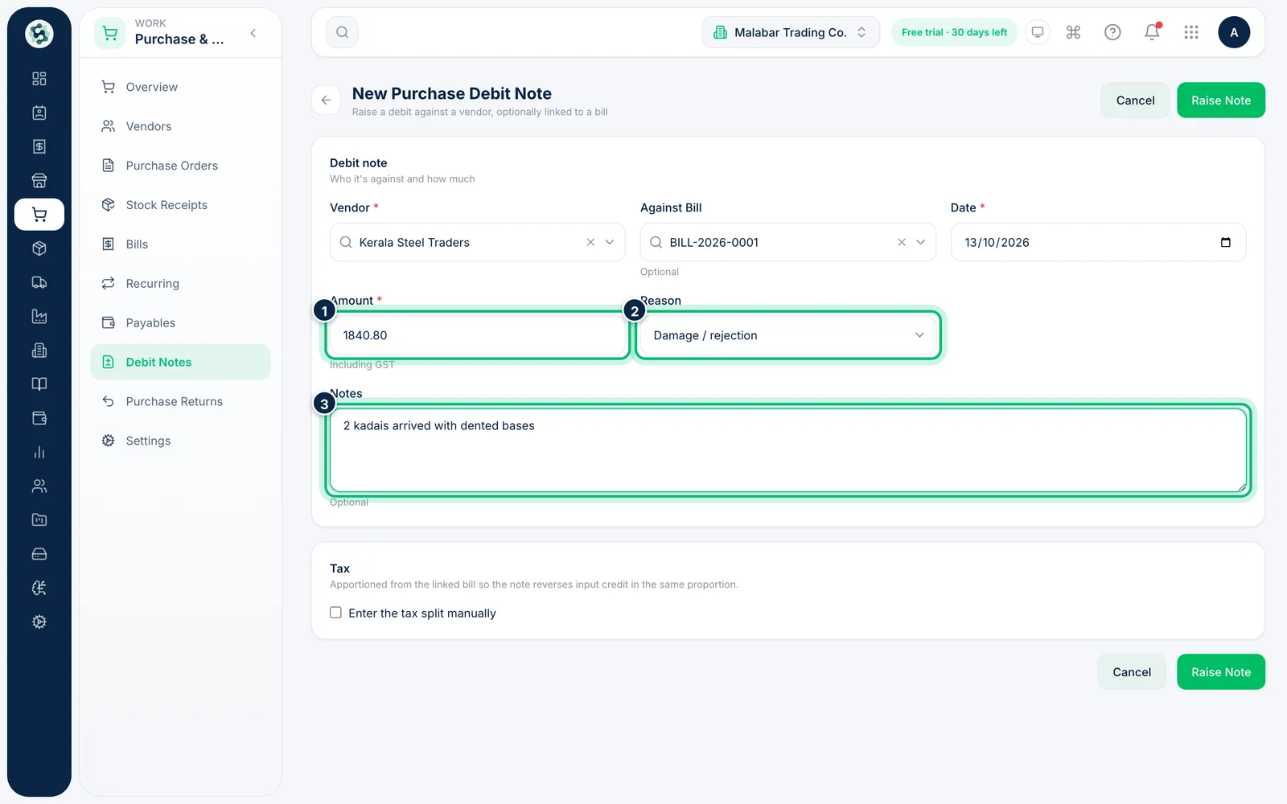Enable Enter the tax split manually

(335, 613)
